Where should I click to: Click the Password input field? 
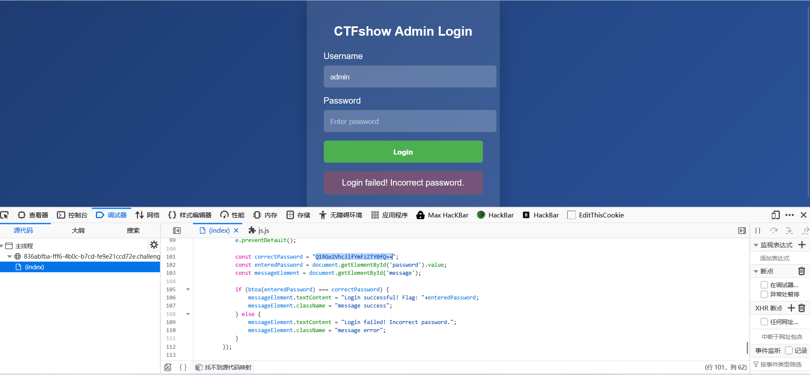pos(410,121)
